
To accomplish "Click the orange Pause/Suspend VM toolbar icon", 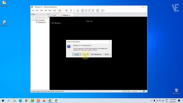I will [60, 11].
